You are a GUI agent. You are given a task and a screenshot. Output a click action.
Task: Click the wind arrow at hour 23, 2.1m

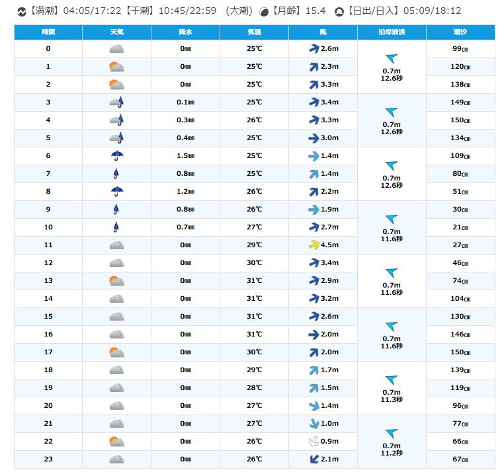[314, 459]
